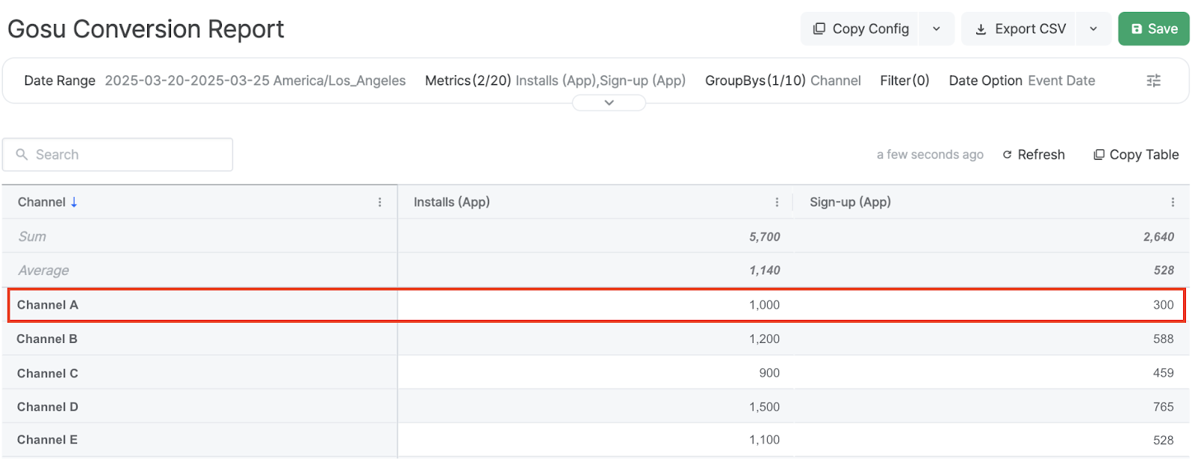Screen dimensions: 1195x463
Task: Click the Channel sort arrow icon
Action: (74, 202)
